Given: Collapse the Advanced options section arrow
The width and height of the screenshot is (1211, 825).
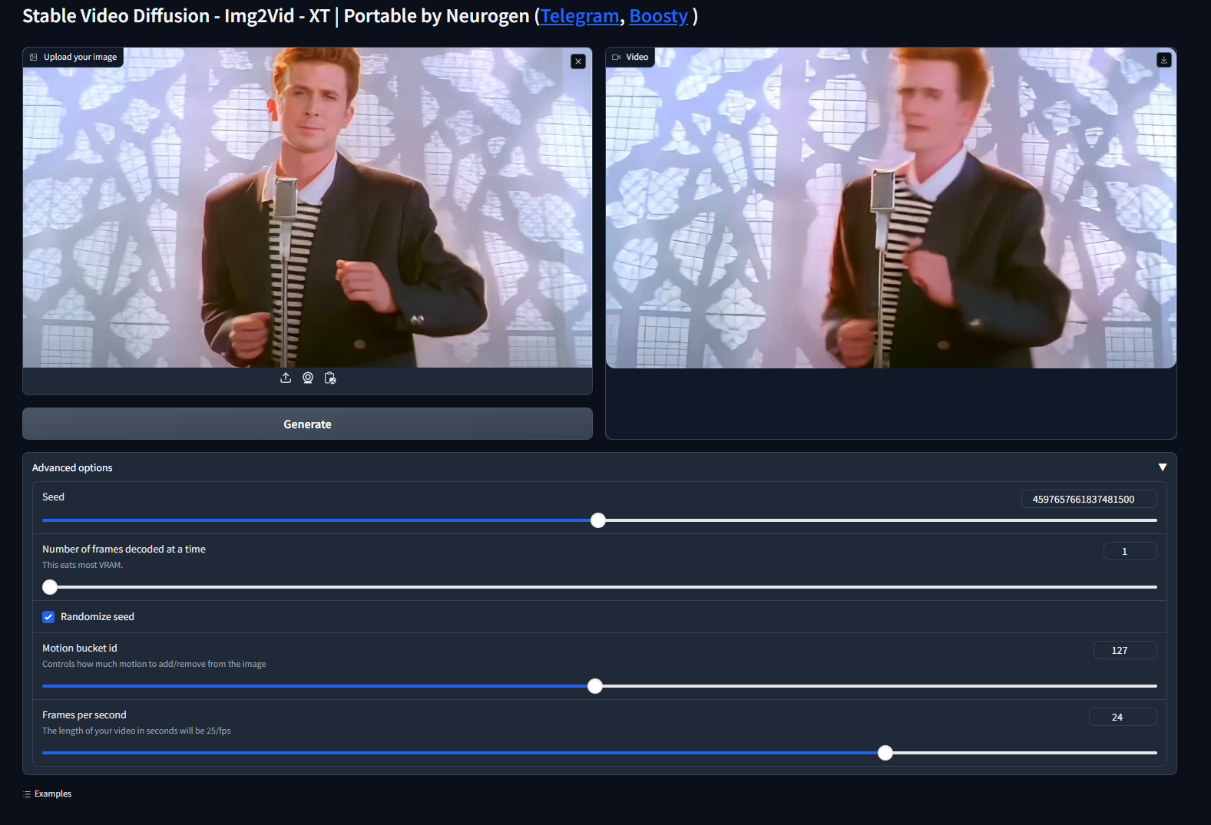Looking at the screenshot, I should point(1163,467).
